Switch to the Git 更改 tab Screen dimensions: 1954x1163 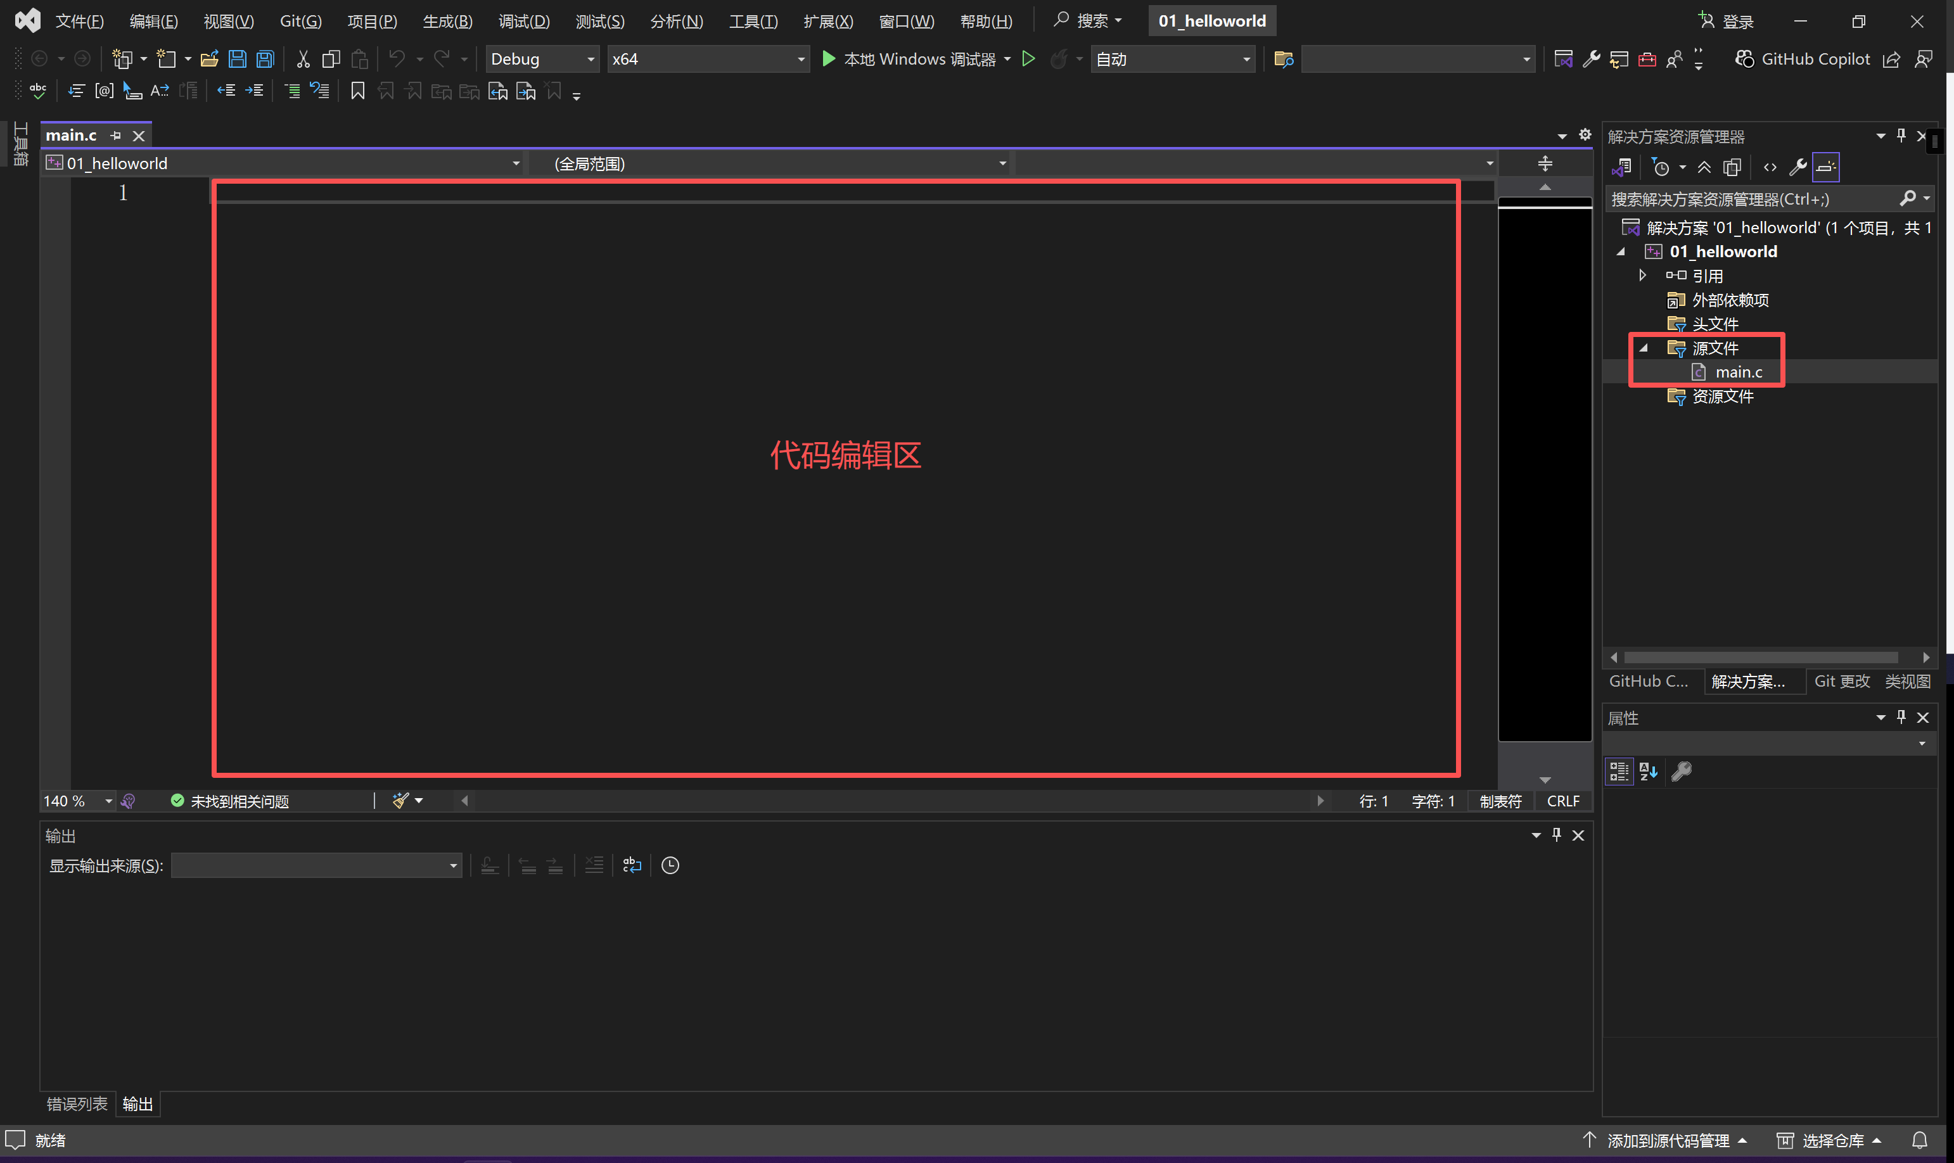tap(1842, 681)
